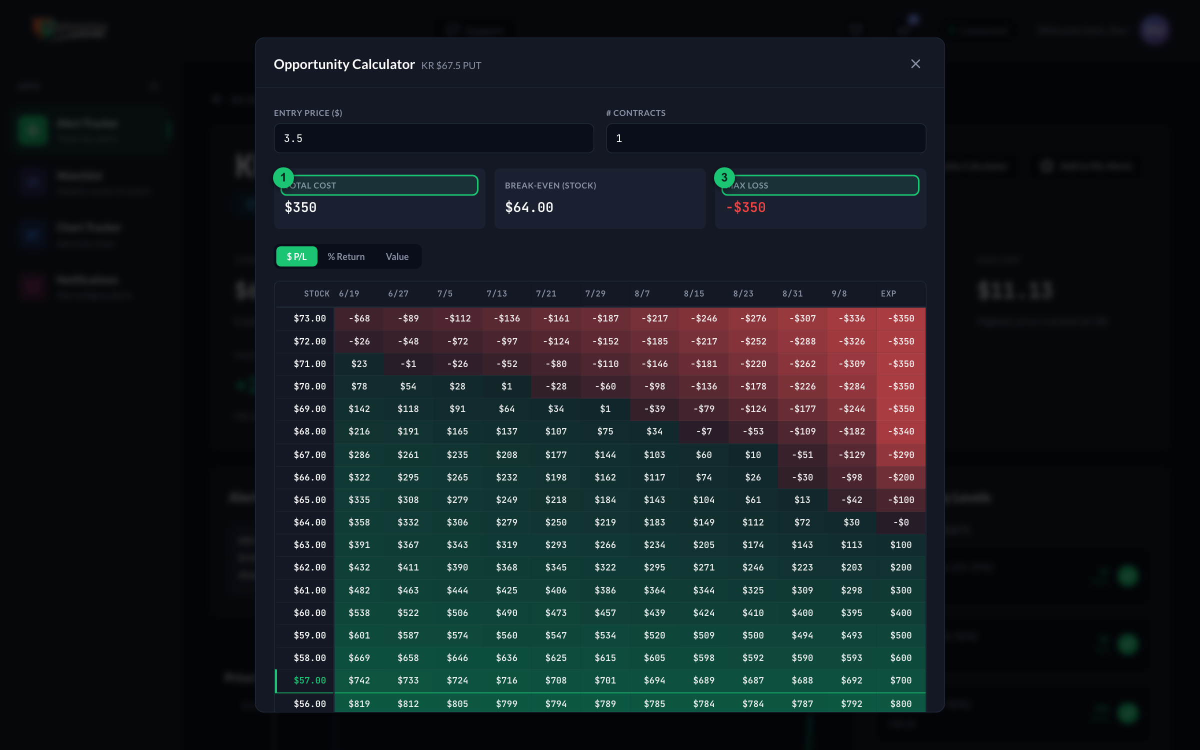Click the $700 cell in the $57.00 row
Viewport: 1200px width, 750px height.
pyautogui.click(x=901, y=680)
